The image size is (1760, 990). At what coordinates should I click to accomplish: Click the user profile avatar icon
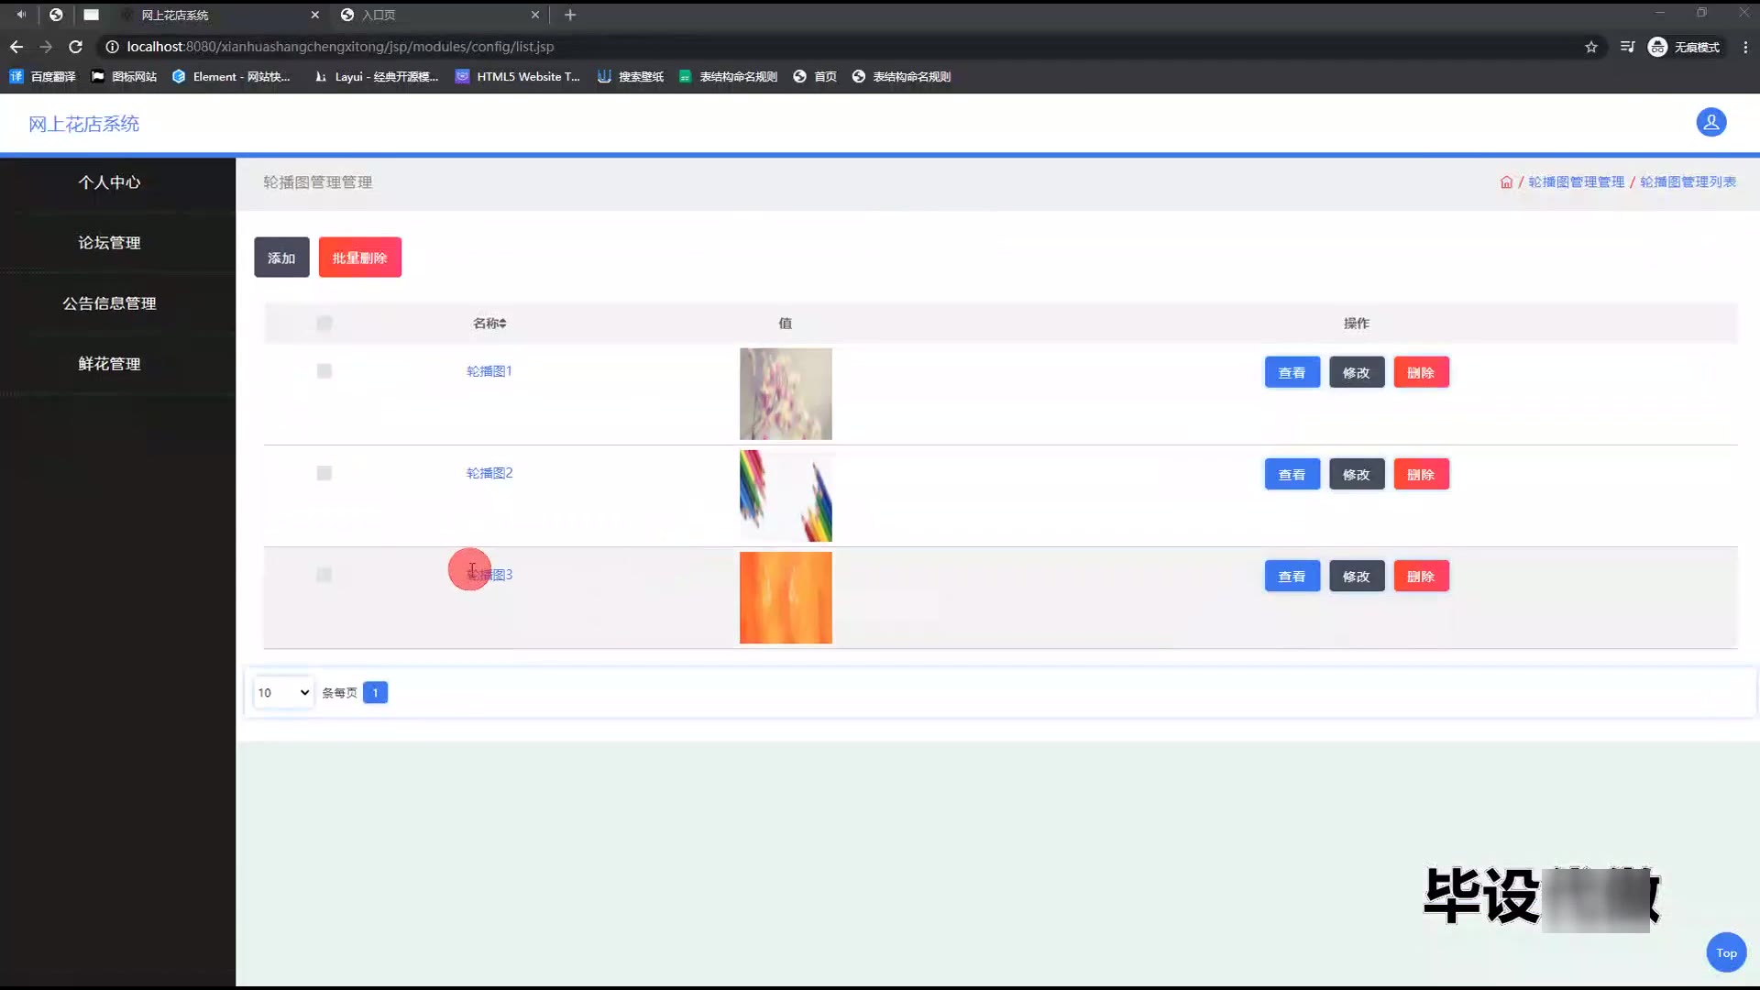tap(1710, 122)
